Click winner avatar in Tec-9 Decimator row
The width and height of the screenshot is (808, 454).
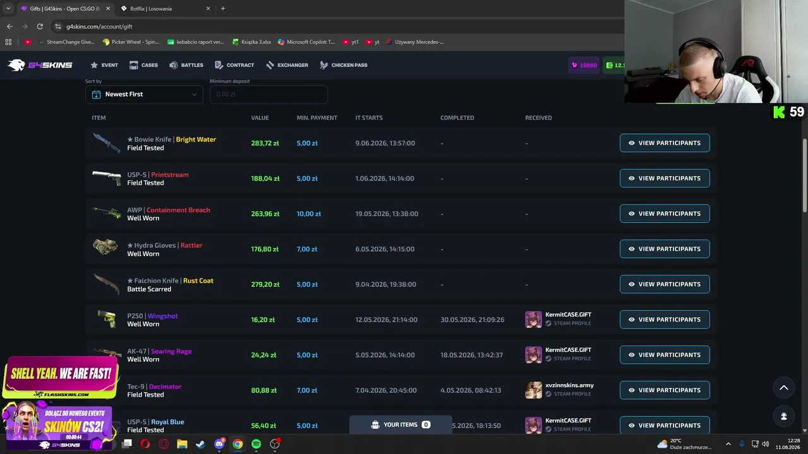[x=533, y=390]
